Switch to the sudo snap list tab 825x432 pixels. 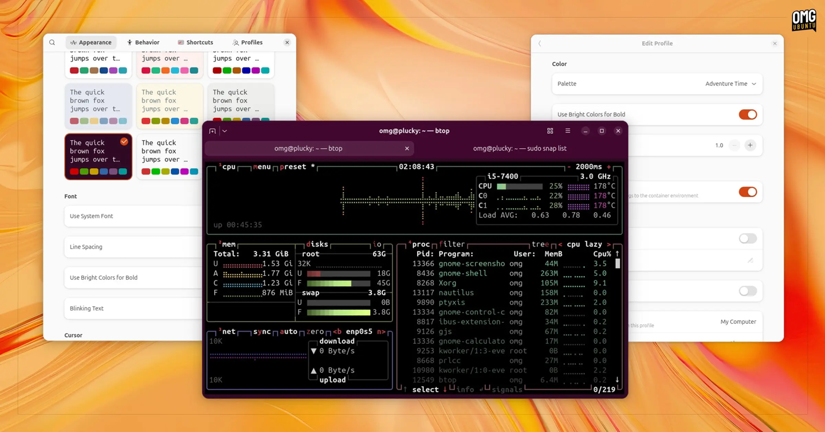(519, 149)
